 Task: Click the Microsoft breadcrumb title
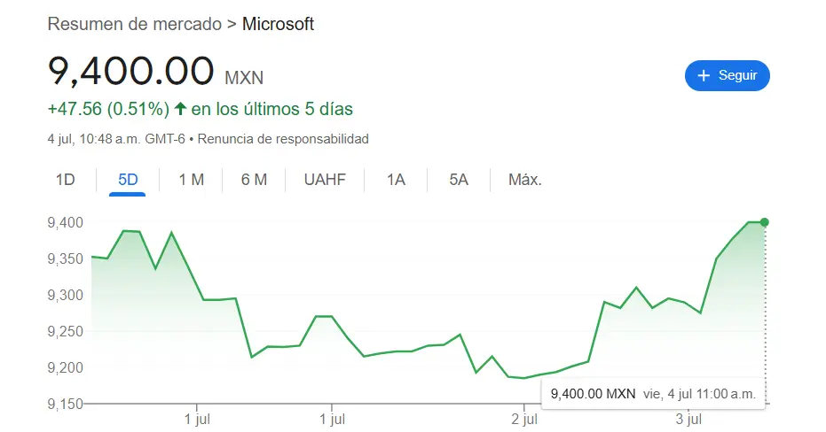pyautogui.click(x=278, y=24)
